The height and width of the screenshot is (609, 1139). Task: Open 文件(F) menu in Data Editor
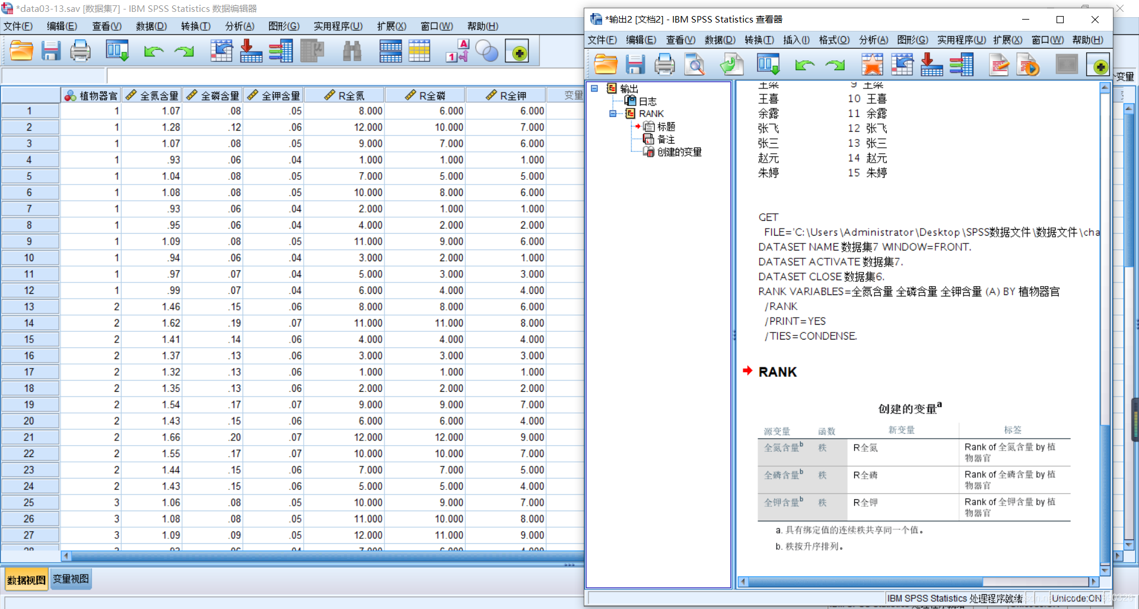point(18,26)
